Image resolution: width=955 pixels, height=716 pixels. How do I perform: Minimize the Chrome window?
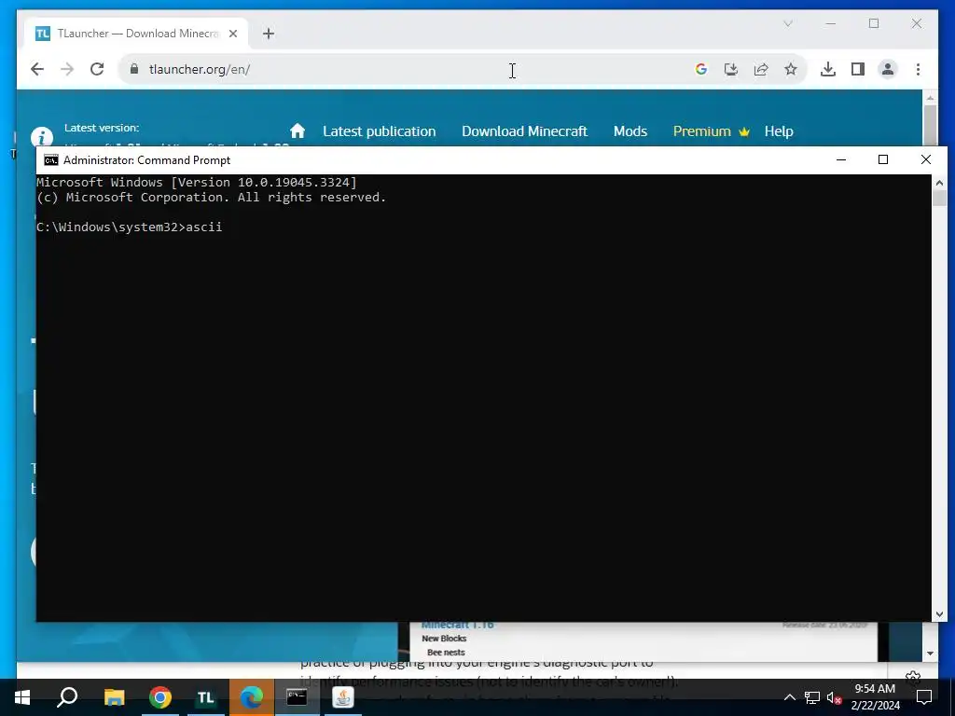(x=831, y=23)
